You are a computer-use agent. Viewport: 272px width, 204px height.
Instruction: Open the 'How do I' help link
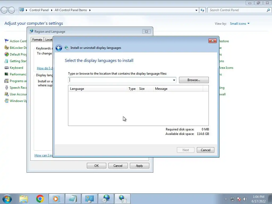click(45, 68)
